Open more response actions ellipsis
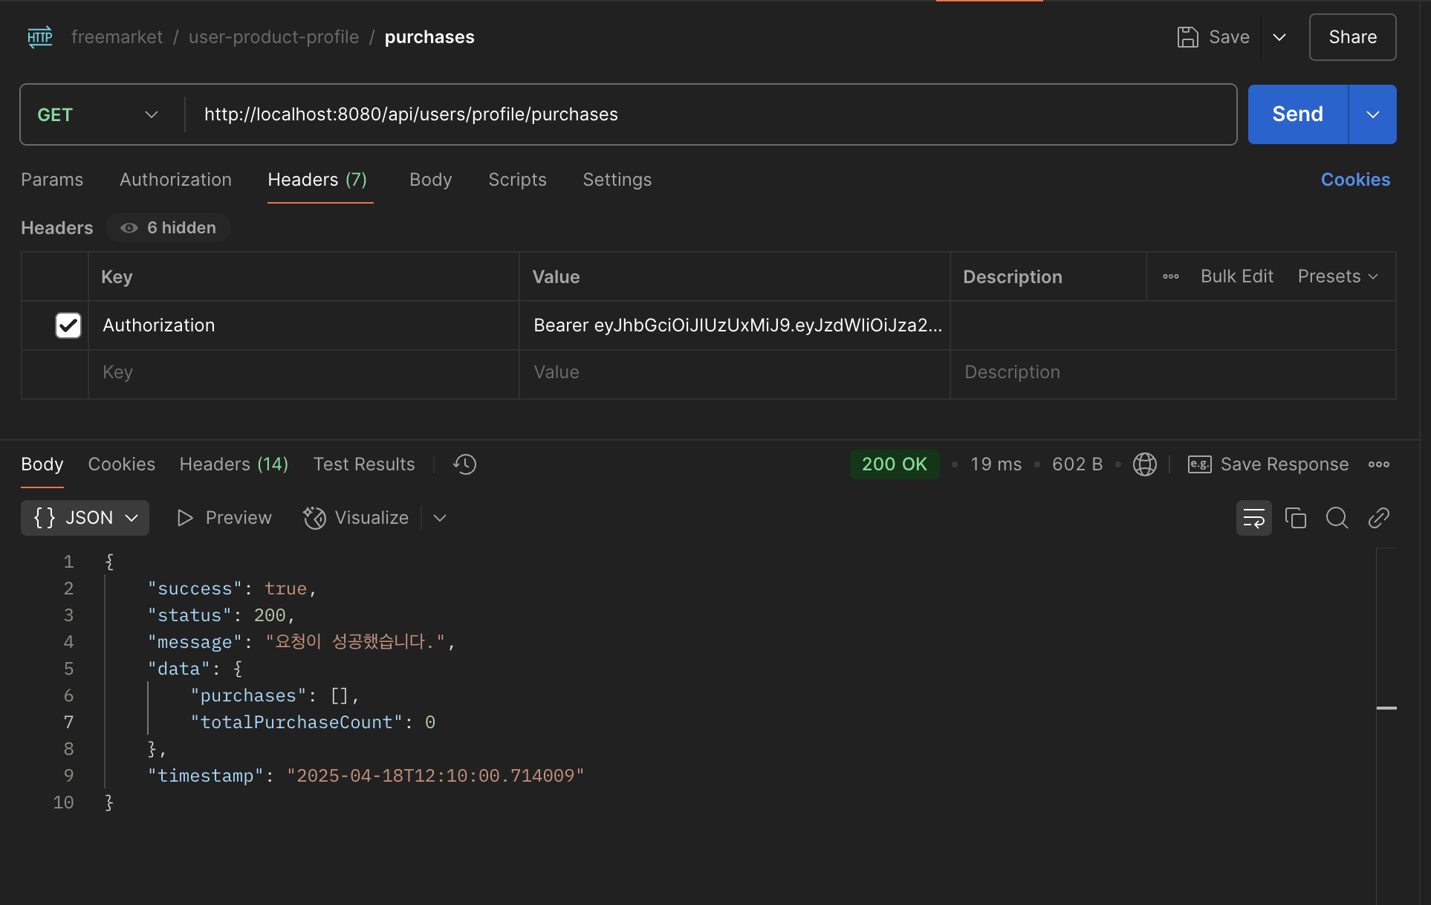 point(1378,464)
